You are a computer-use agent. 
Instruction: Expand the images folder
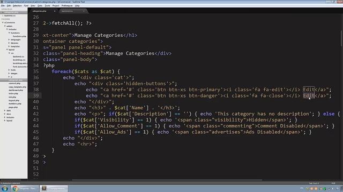pos(9,74)
